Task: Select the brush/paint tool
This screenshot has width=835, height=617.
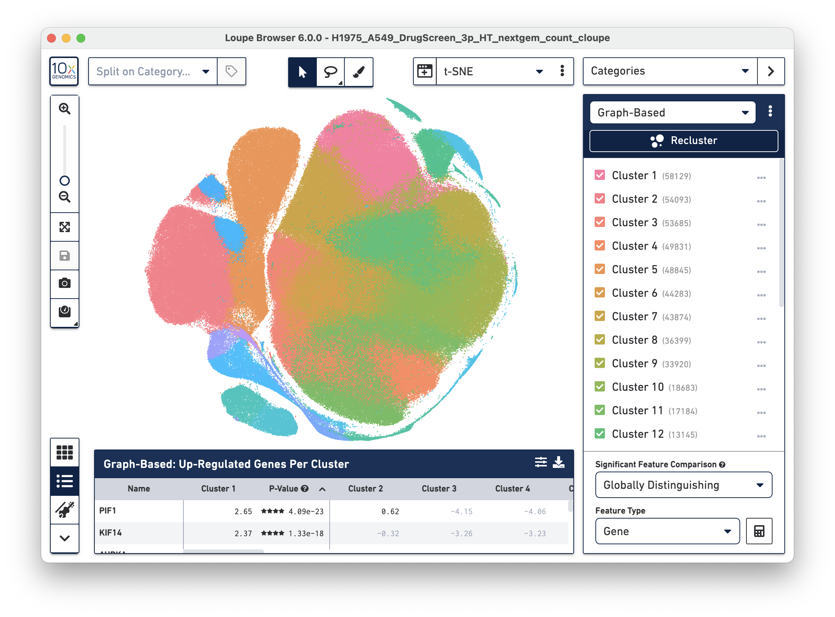Action: pos(358,71)
